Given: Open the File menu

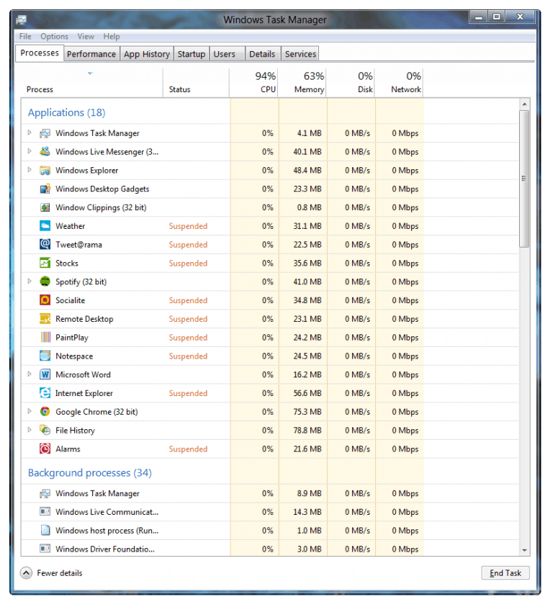Looking at the screenshot, I should click(x=25, y=37).
